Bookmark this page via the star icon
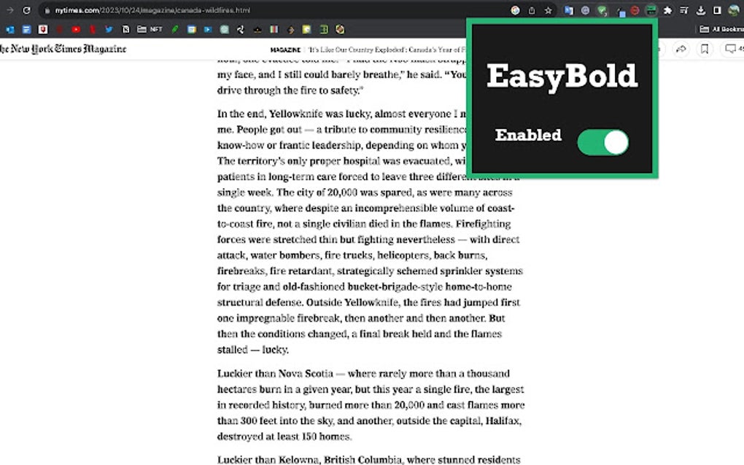The width and height of the screenshot is (744, 465). click(547, 10)
